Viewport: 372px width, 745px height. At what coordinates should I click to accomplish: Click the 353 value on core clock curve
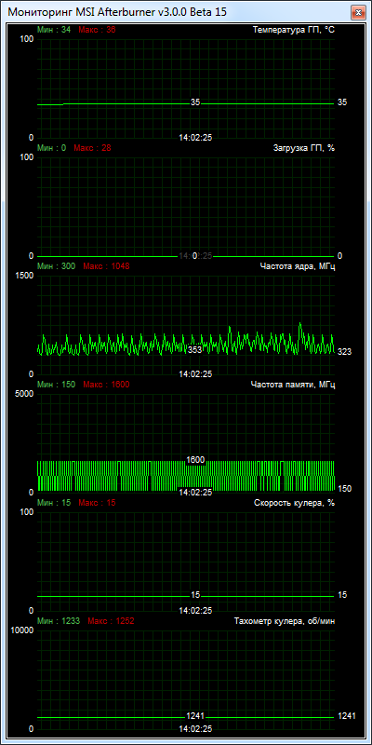195,350
